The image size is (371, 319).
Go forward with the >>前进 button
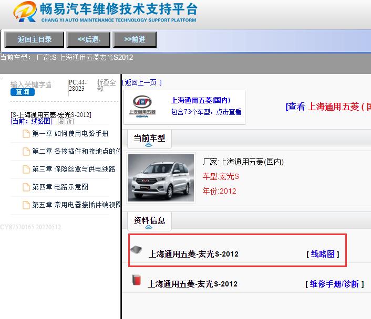135,40
